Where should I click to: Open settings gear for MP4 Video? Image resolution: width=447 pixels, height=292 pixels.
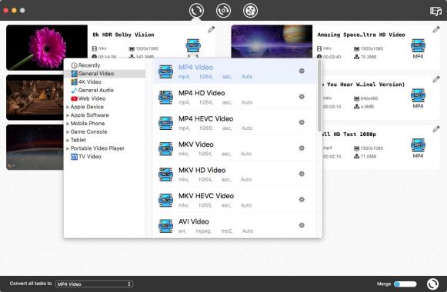(302, 71)
